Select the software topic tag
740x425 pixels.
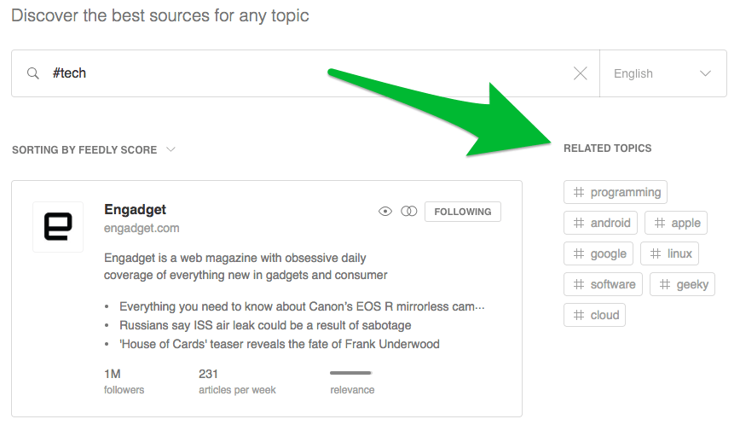click(604, 284)
